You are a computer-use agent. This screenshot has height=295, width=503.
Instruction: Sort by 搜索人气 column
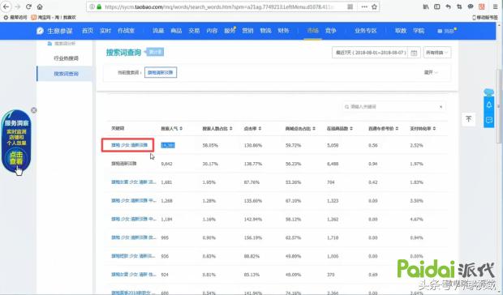click(171, 128)
